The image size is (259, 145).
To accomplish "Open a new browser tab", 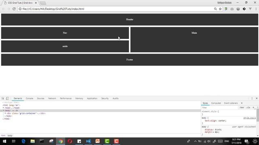I will click(43, 3).
